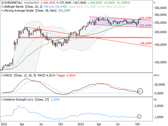Viewport: 168px width, 126px height.
Task: Click the euro currency symbol on axis
Action: click(154, 3)
